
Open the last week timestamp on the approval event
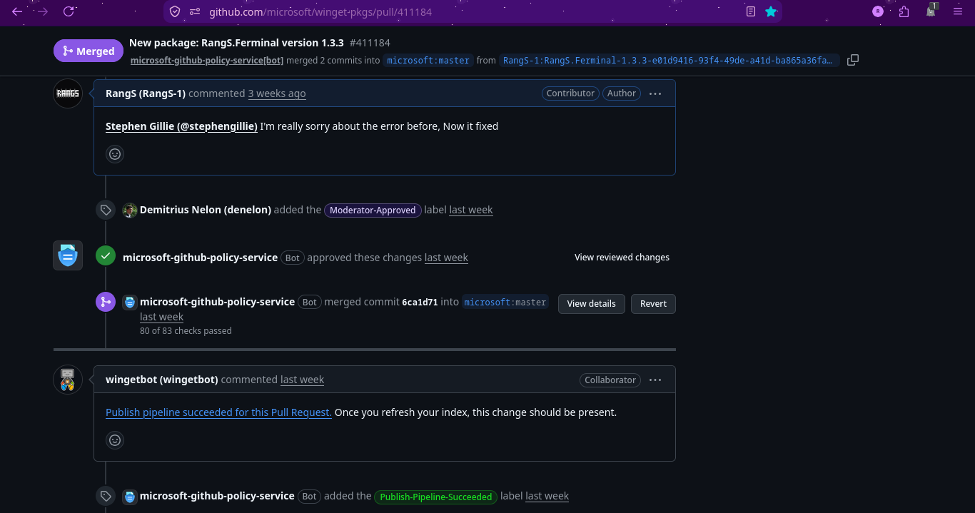[x=446, y=258]
